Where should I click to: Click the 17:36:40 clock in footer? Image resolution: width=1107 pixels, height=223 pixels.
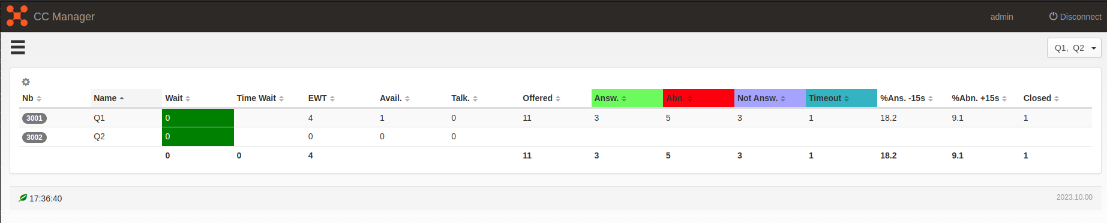coord(46,198)
